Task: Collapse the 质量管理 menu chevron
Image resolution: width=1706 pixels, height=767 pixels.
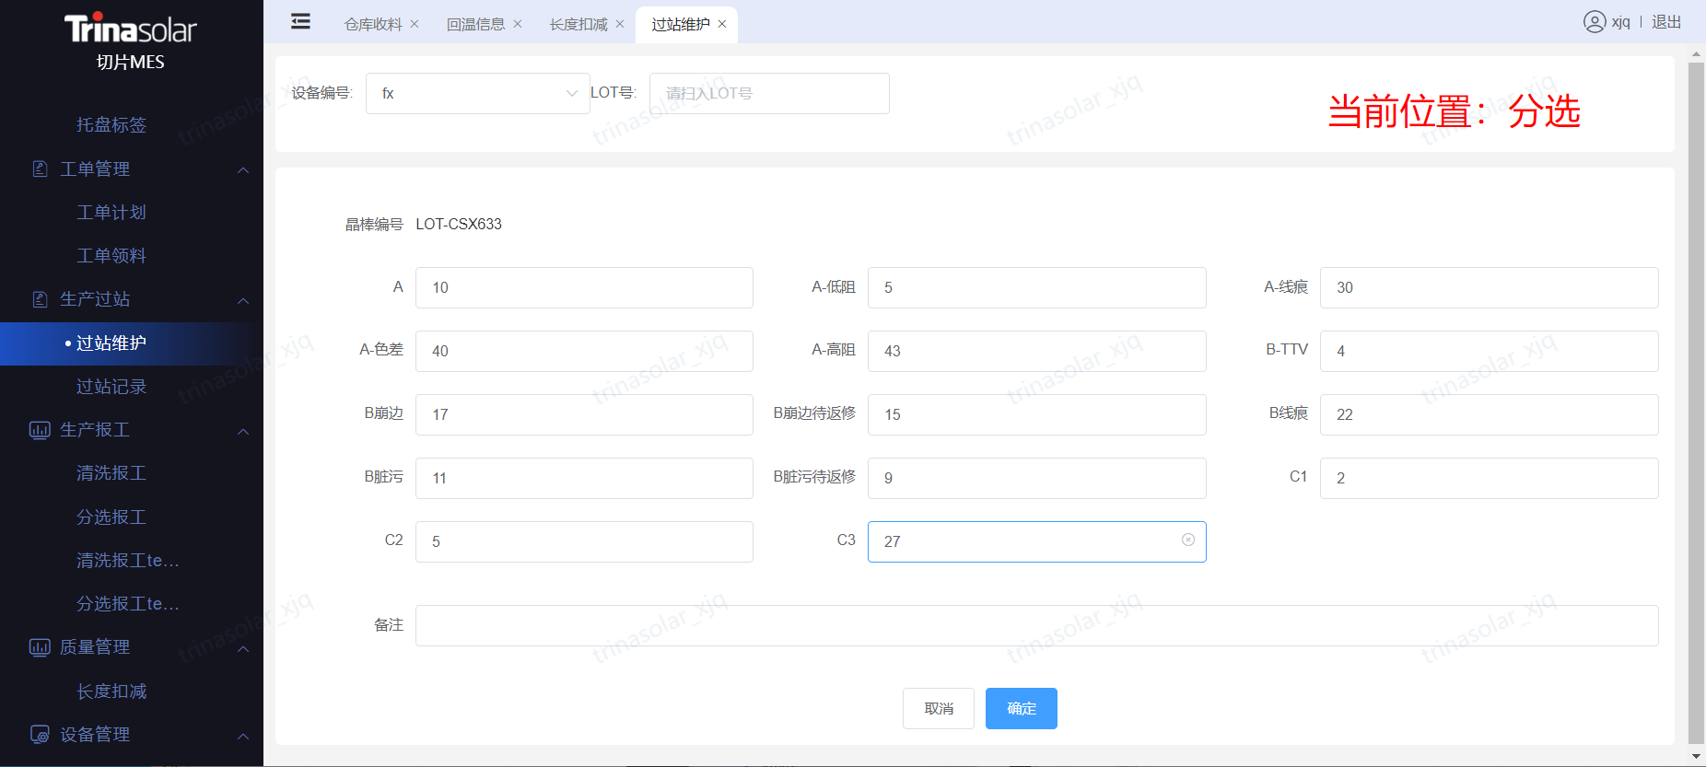Action: tap(243, 648)
